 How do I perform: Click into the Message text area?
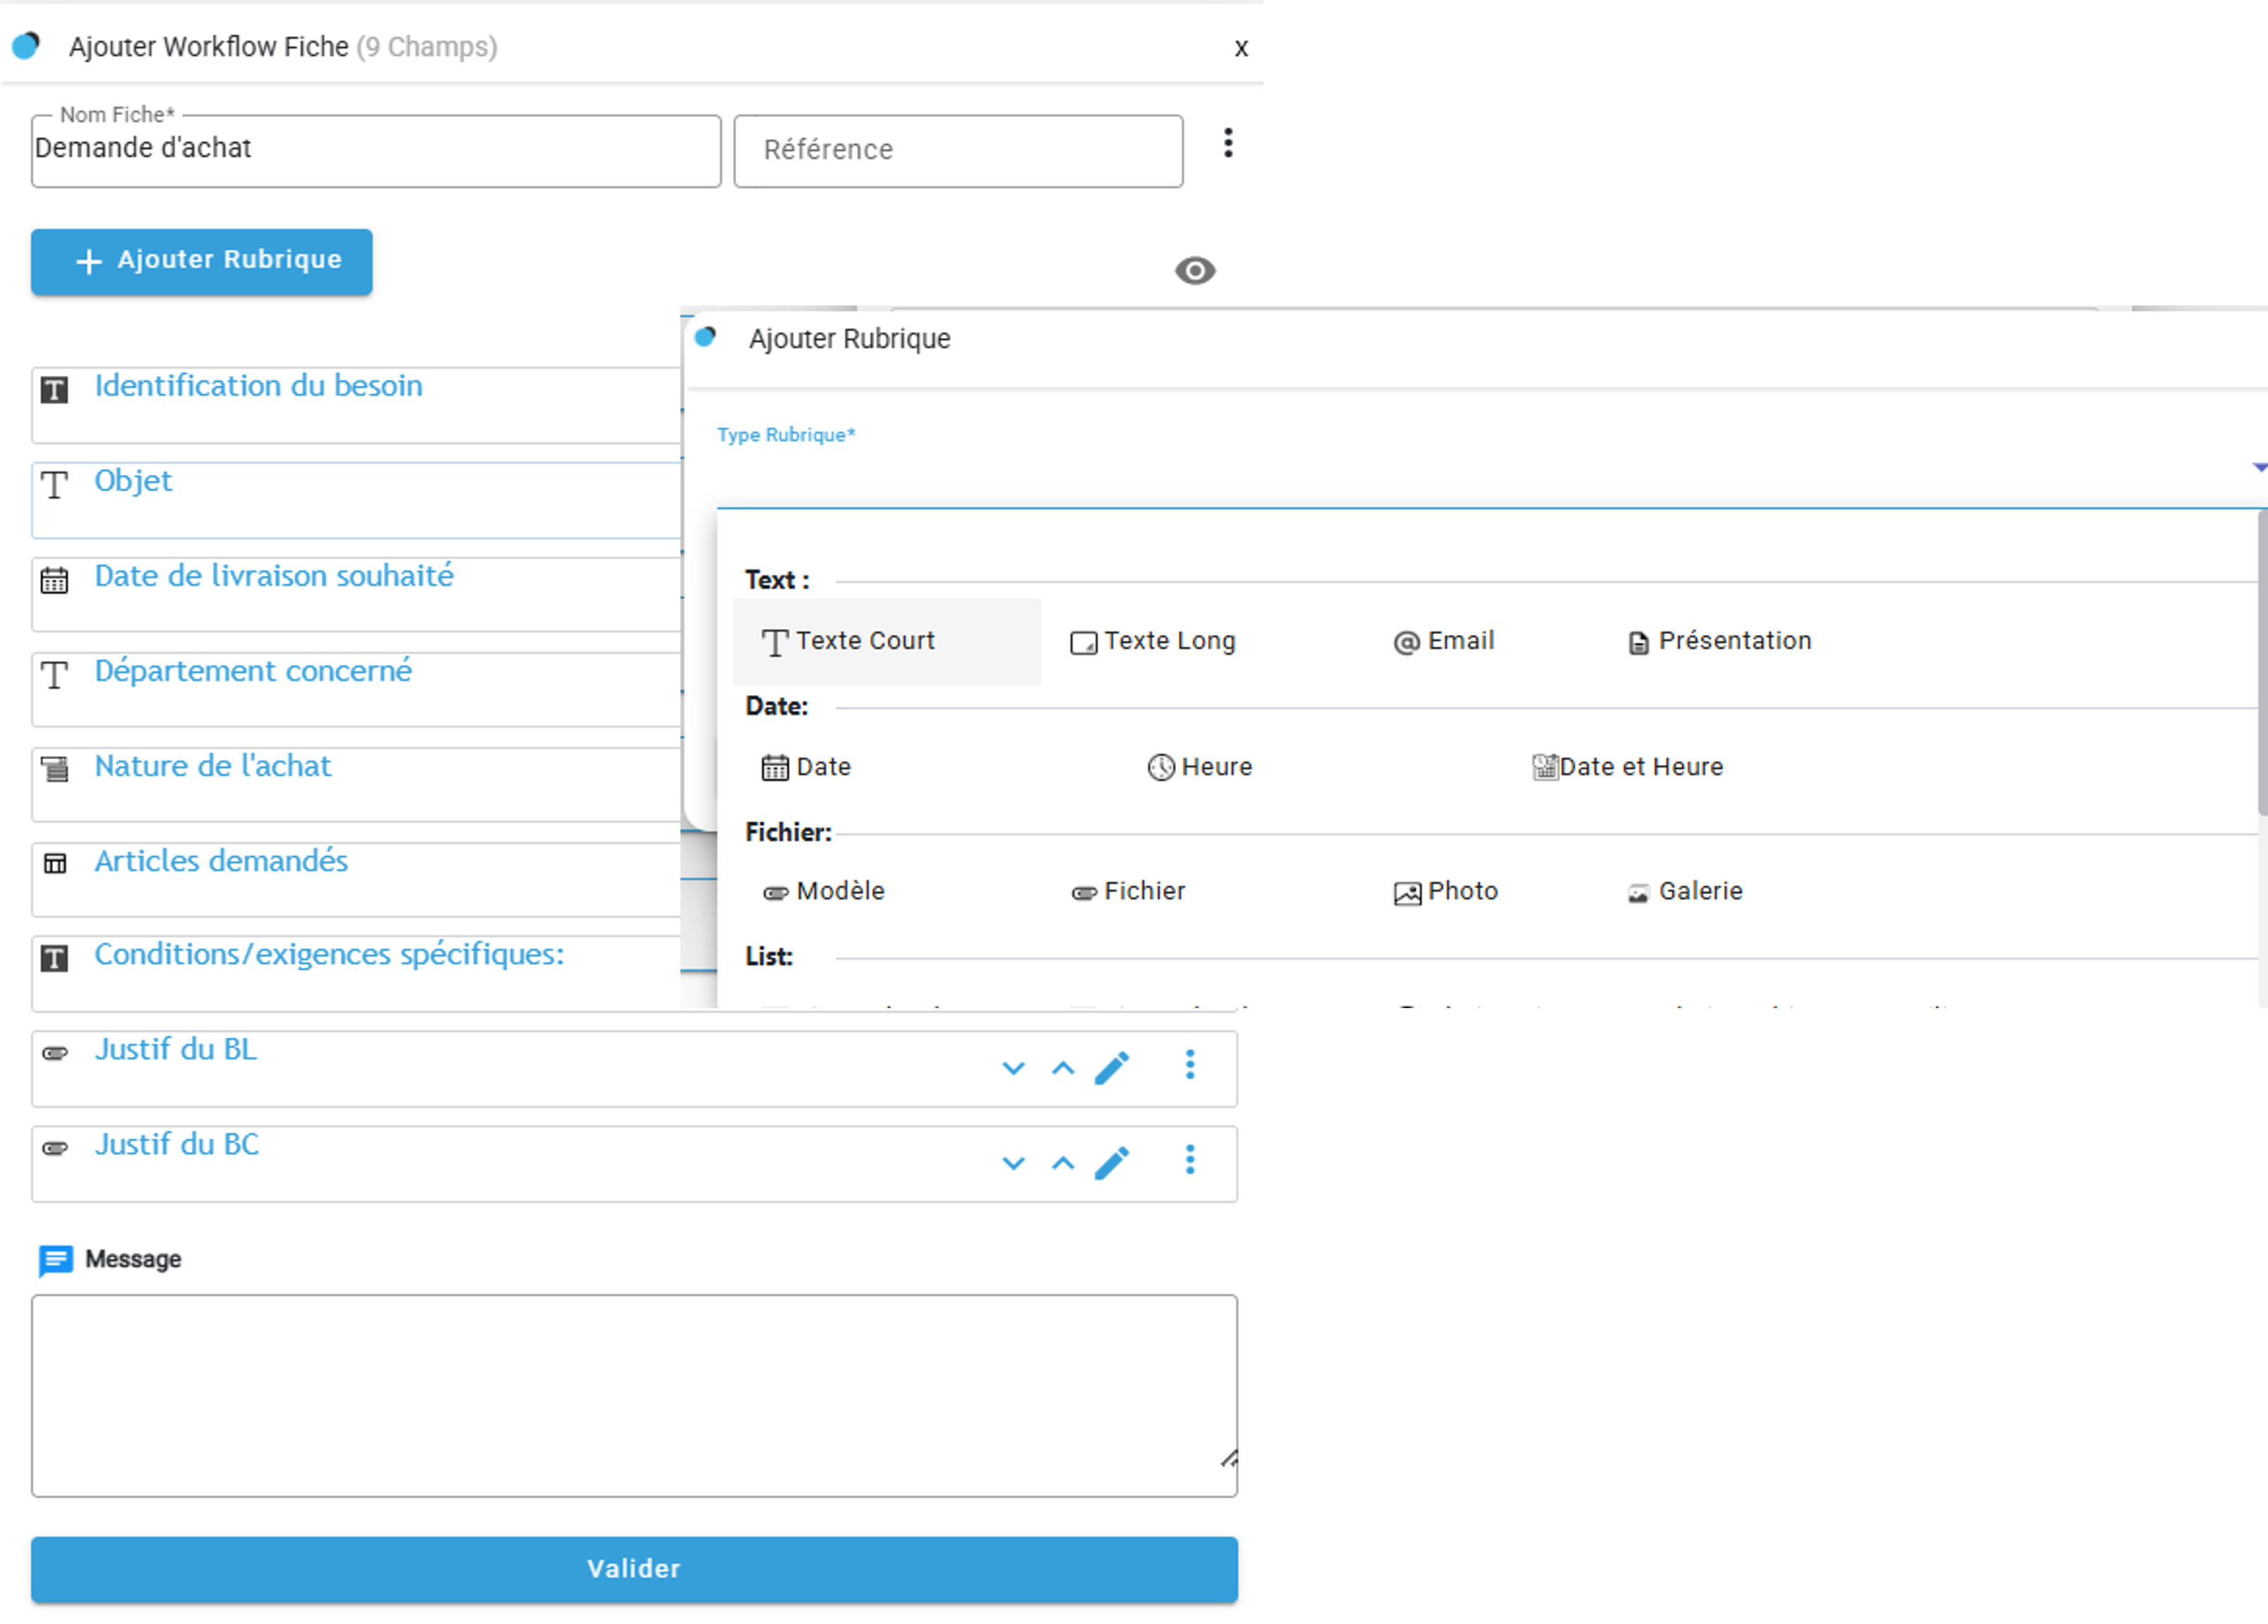click(633, 1394)
